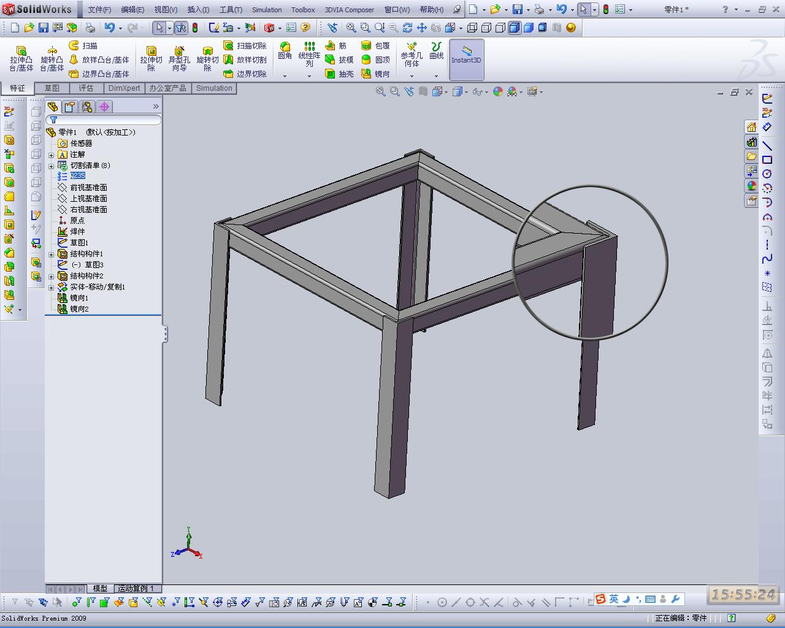Switch to the 评估 ribbon tab

click(86, 88)
